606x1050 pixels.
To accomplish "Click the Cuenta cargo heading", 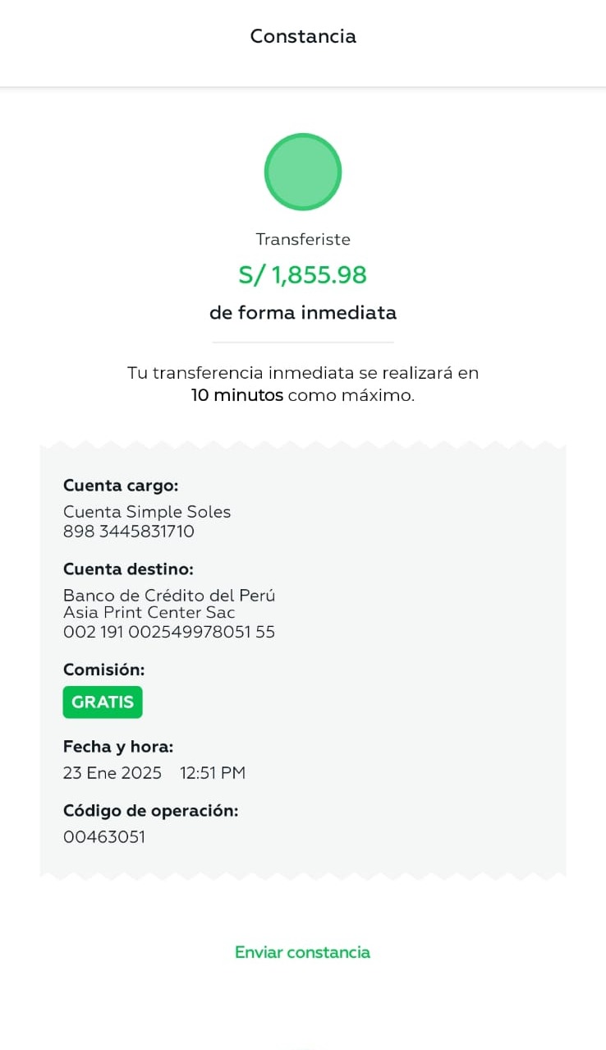I will click(121, 486).
